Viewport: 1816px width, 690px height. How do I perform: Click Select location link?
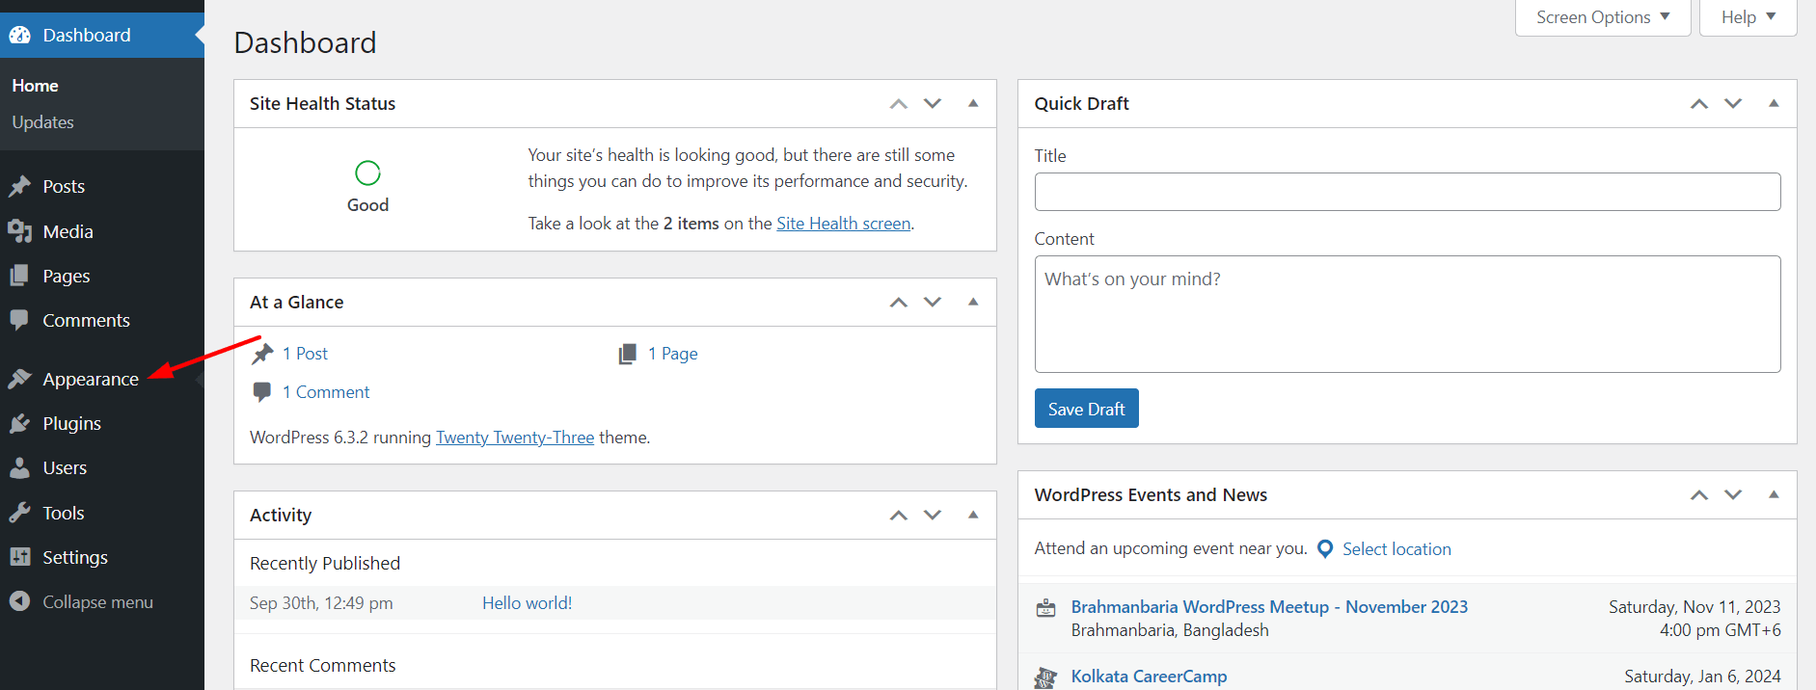pos(1396,549)
